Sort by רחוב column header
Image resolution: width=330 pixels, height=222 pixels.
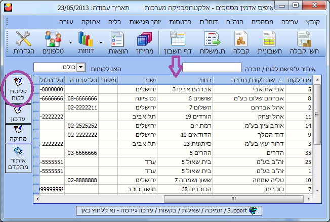(185, 80)
